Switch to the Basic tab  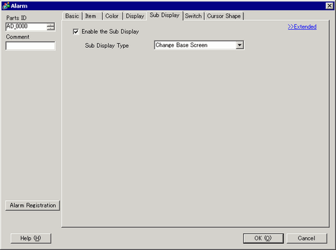[x=72, y=16]
